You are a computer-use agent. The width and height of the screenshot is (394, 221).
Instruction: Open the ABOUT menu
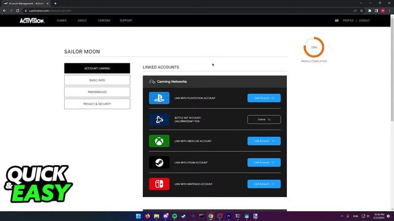pos(82,20)
